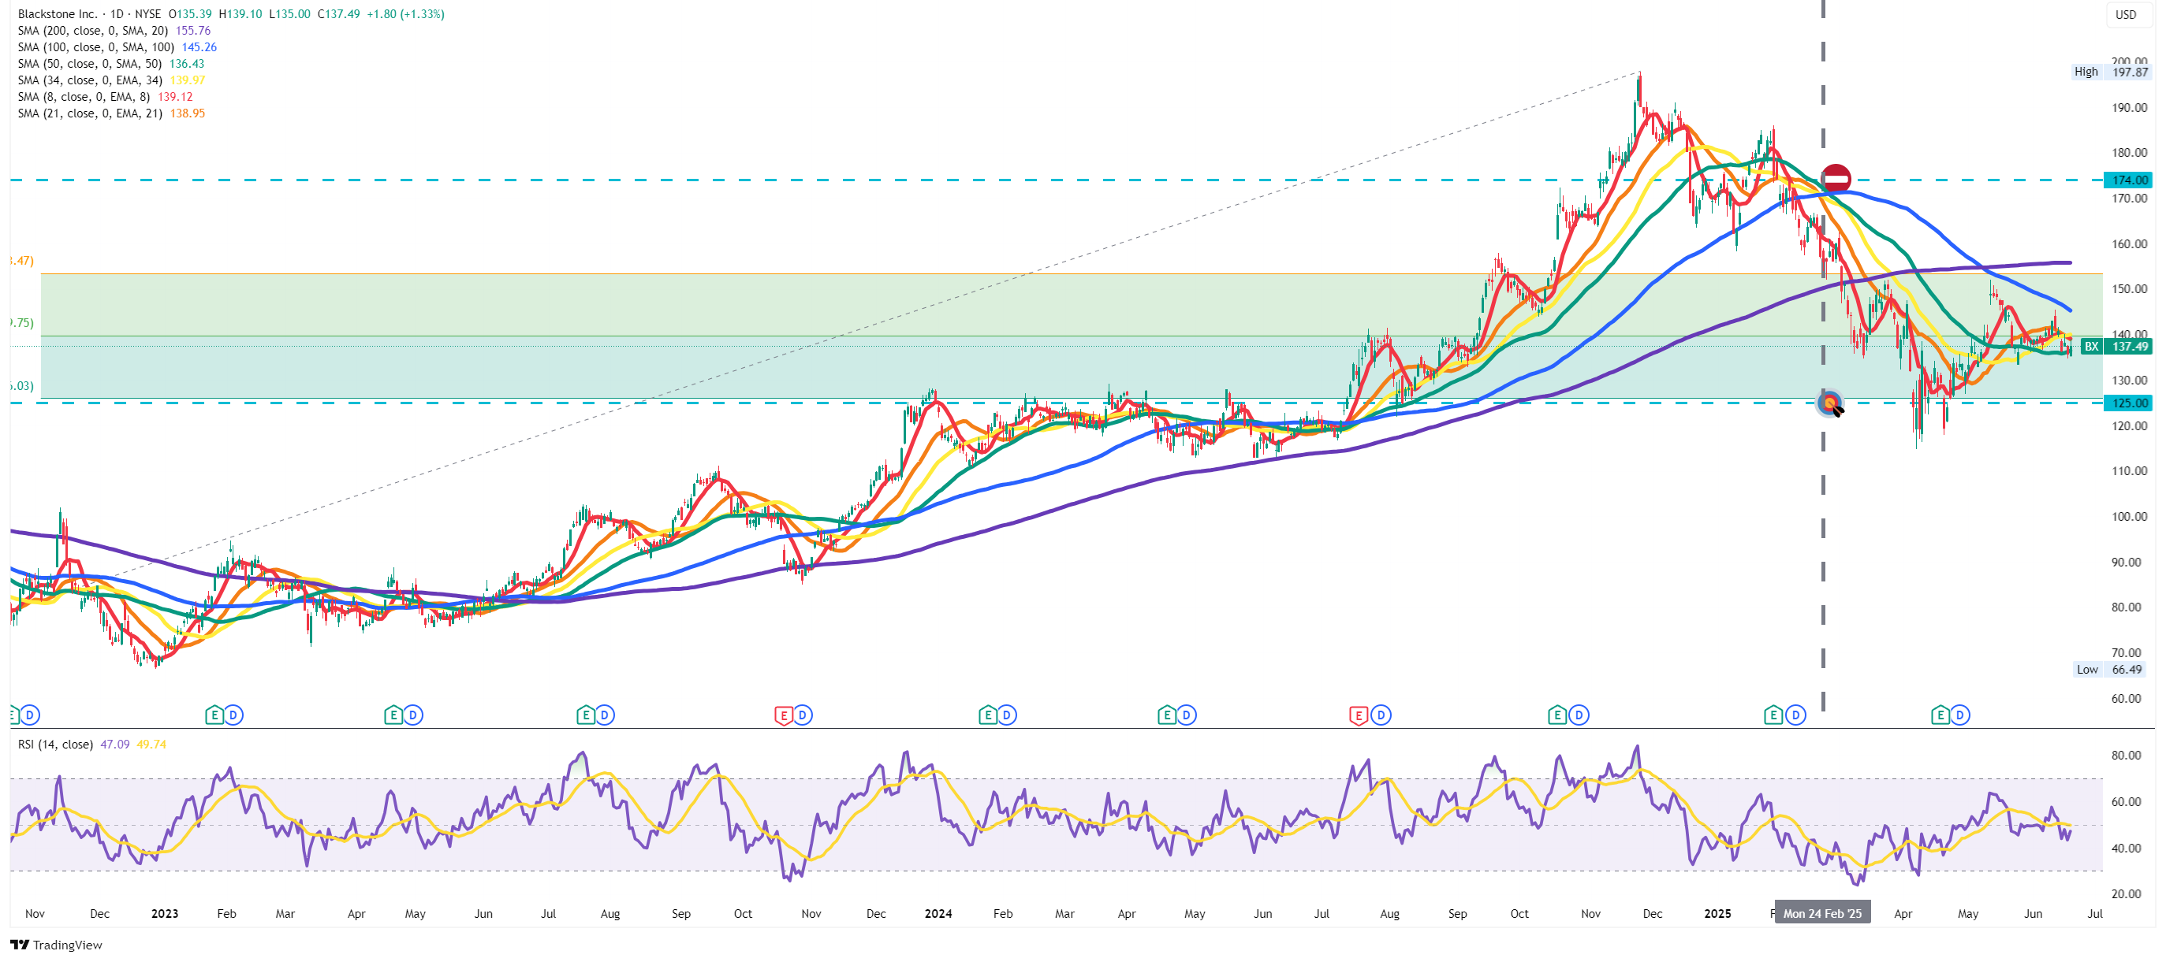Open the dividend marker D near February 2025
Viewport: 2166px width, 962px height.
(x=1795, y=715)
